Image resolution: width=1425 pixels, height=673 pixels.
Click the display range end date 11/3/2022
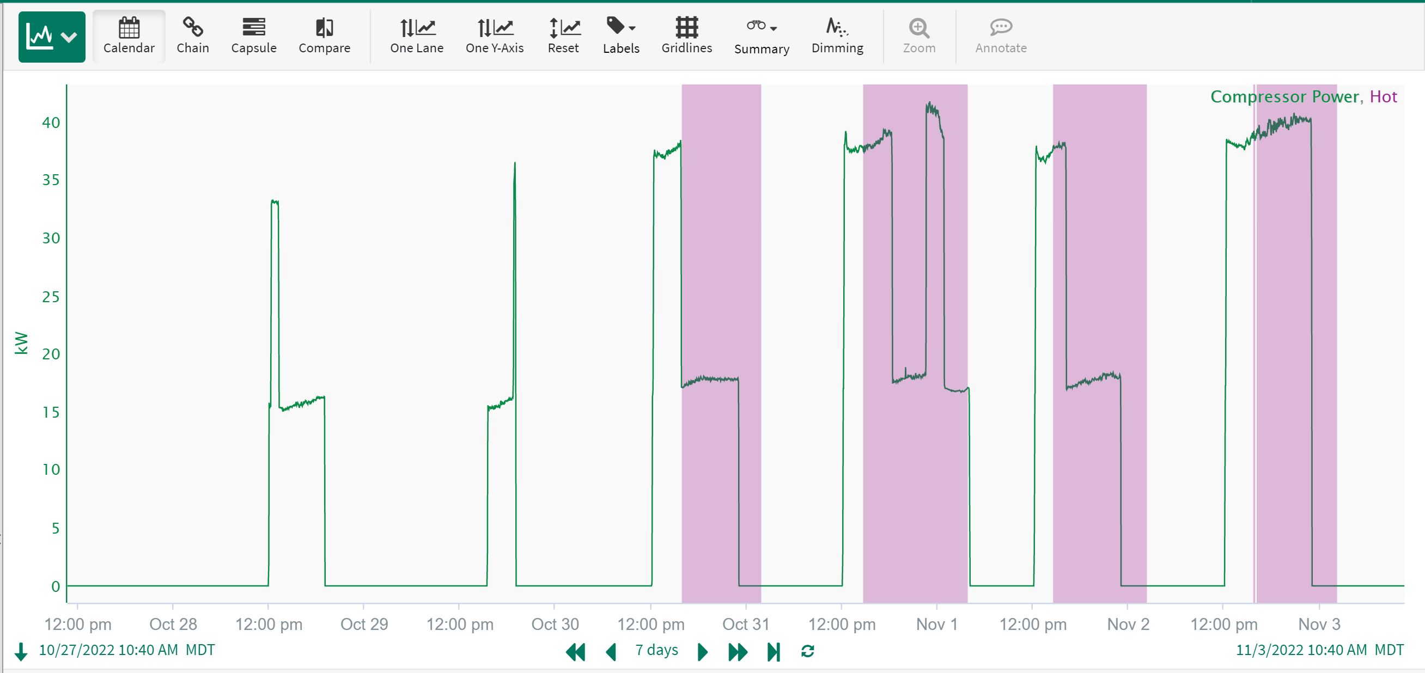(1301, 650)
